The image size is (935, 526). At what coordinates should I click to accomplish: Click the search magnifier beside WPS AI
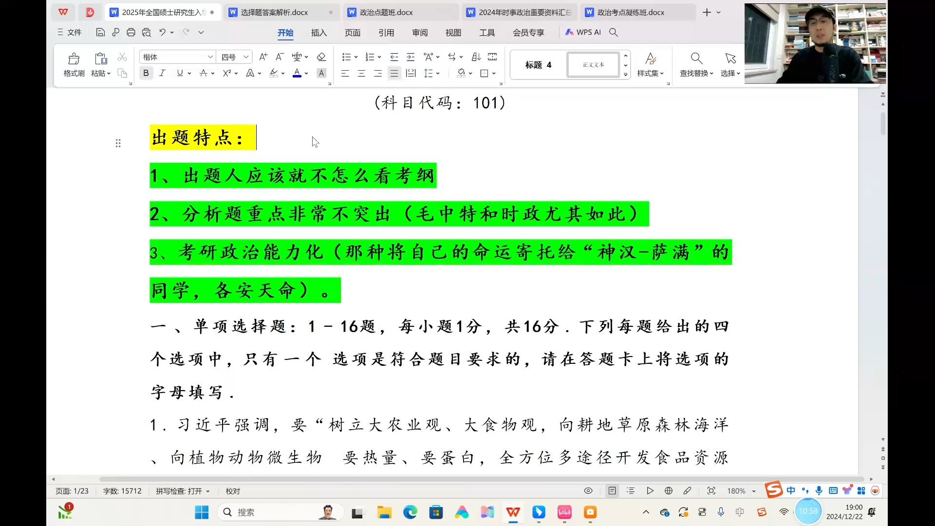(614, 32)
